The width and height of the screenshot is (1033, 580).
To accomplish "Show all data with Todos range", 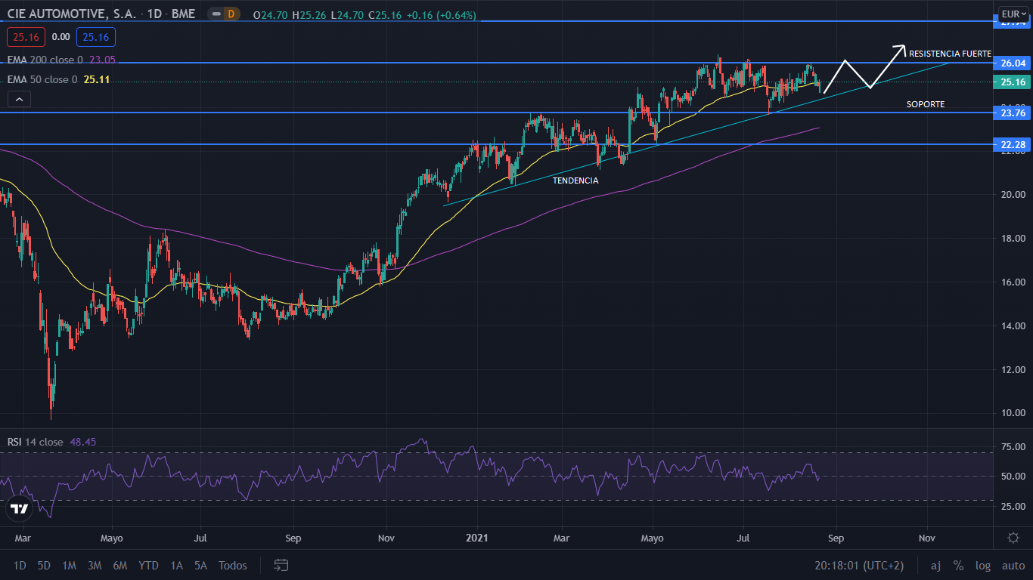I will 233,565.
